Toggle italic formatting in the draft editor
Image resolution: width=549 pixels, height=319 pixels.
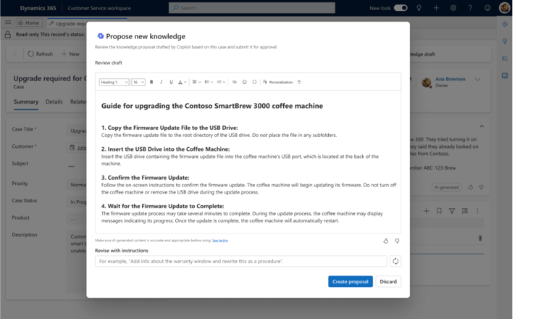(161, 82)
